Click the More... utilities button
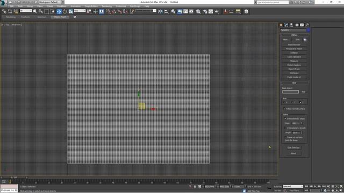Image resolution: width=344 pixels, height=193 pixels. [285, 40]
